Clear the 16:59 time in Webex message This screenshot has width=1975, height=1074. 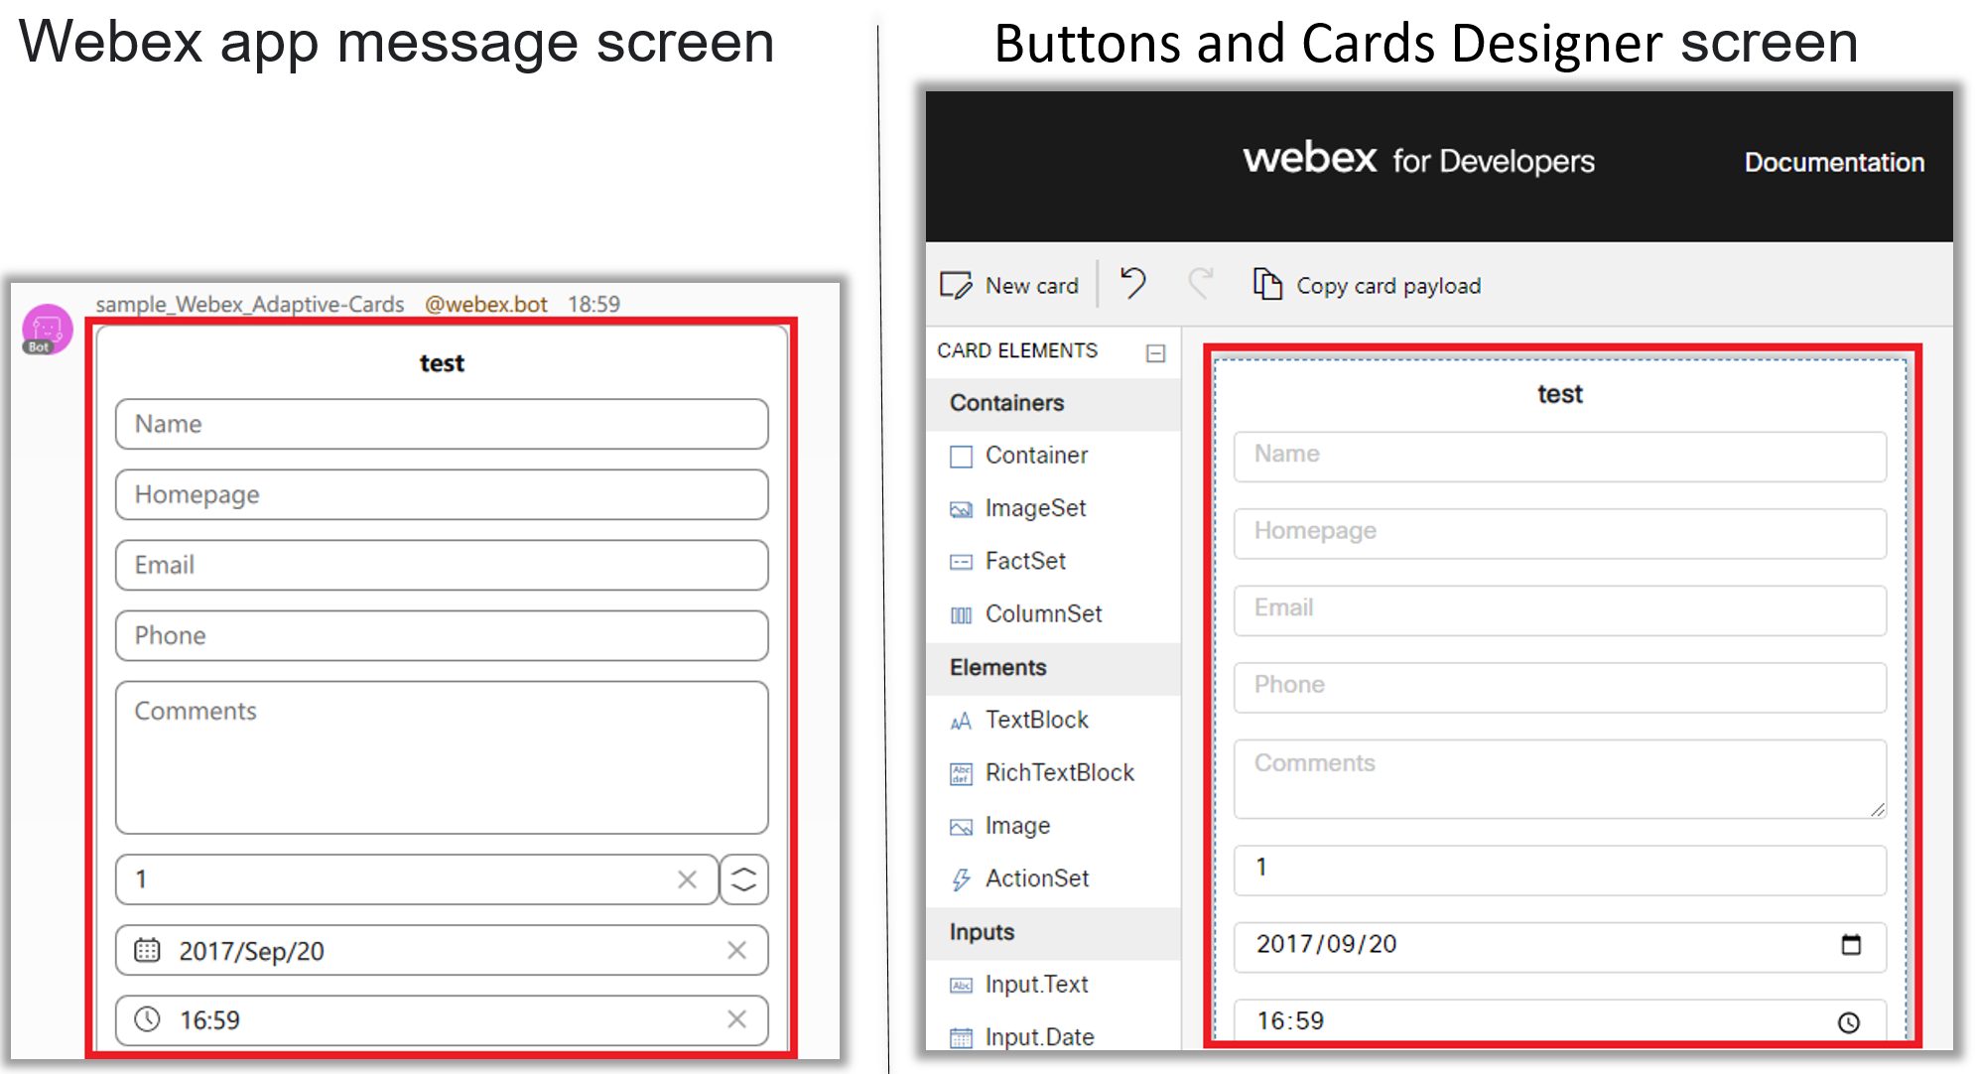[736, 1019]
